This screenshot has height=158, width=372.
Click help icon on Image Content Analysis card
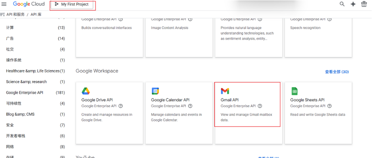click(190, 19)
